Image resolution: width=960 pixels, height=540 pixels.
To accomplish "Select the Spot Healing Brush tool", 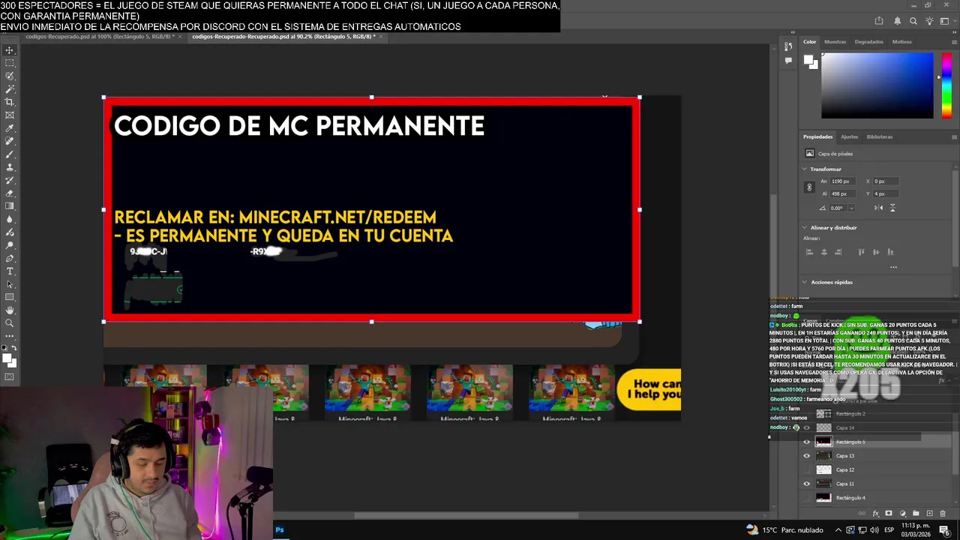I will coord(10,141).
